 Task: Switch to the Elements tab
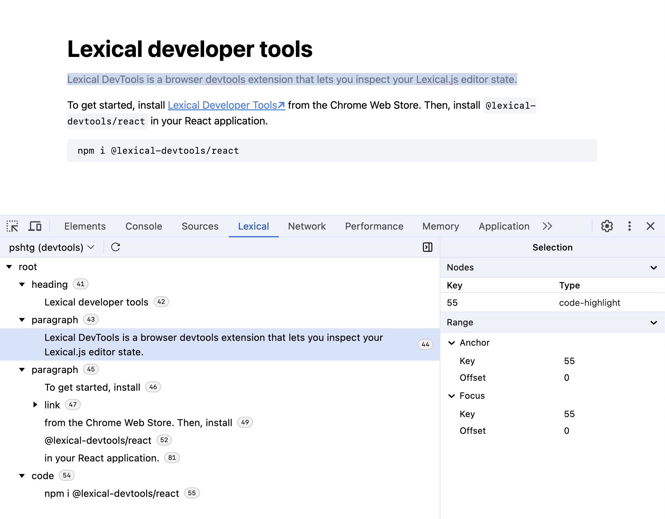(x=85, y=226)
